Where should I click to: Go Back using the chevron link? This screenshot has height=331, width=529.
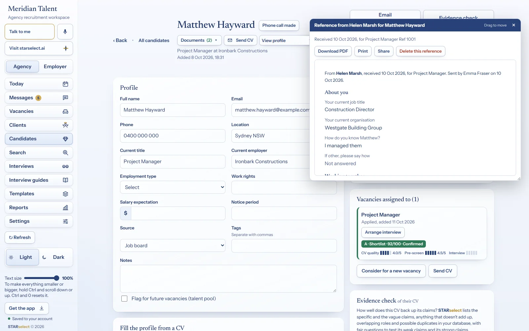tap(120, 40)
